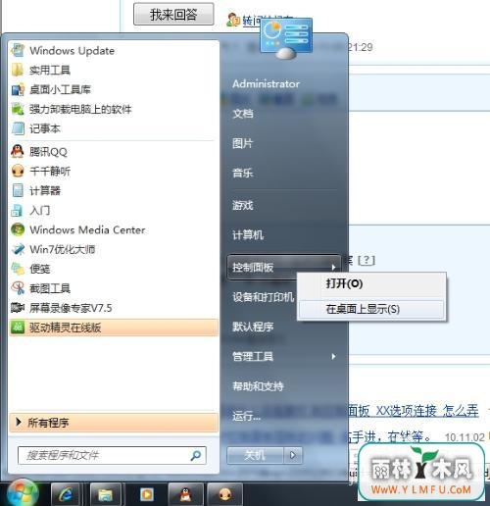This screenshot has height=506, width=490.
Task: Open shutdown options arrow beside 关机
Action: coord(293,455)
